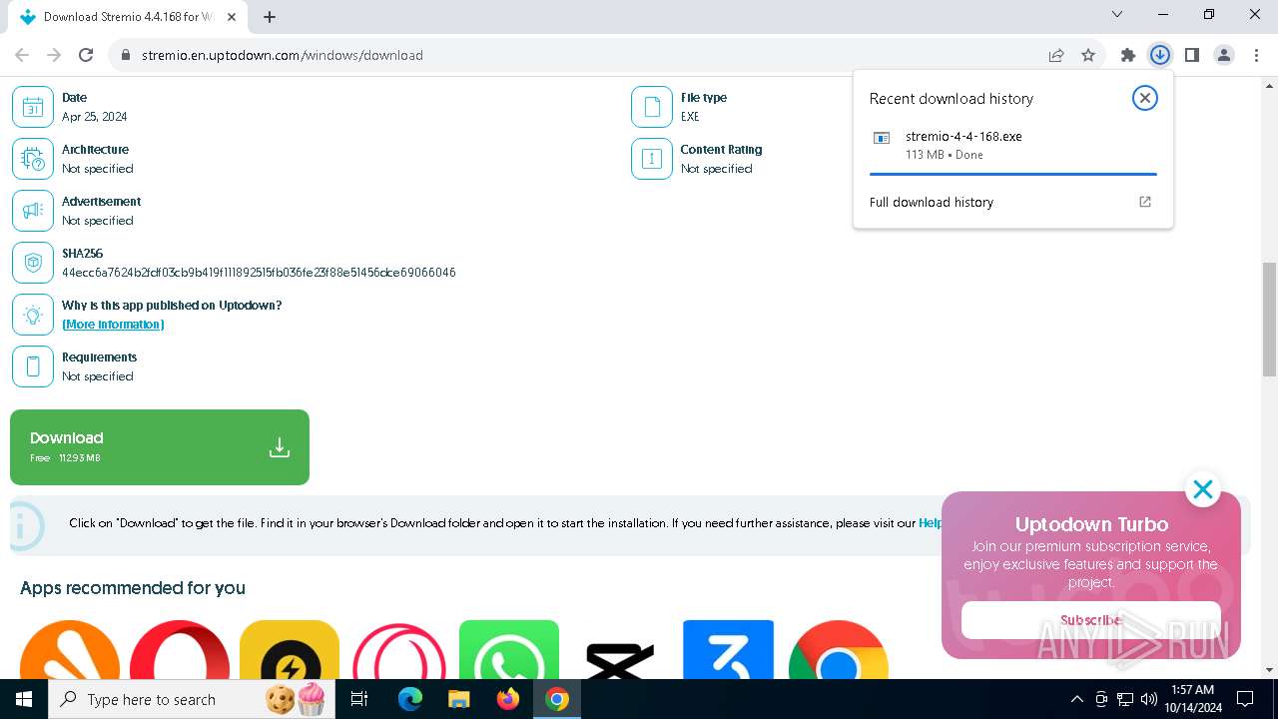Open the side panel icon
1278x719 pixels.
1192,55
